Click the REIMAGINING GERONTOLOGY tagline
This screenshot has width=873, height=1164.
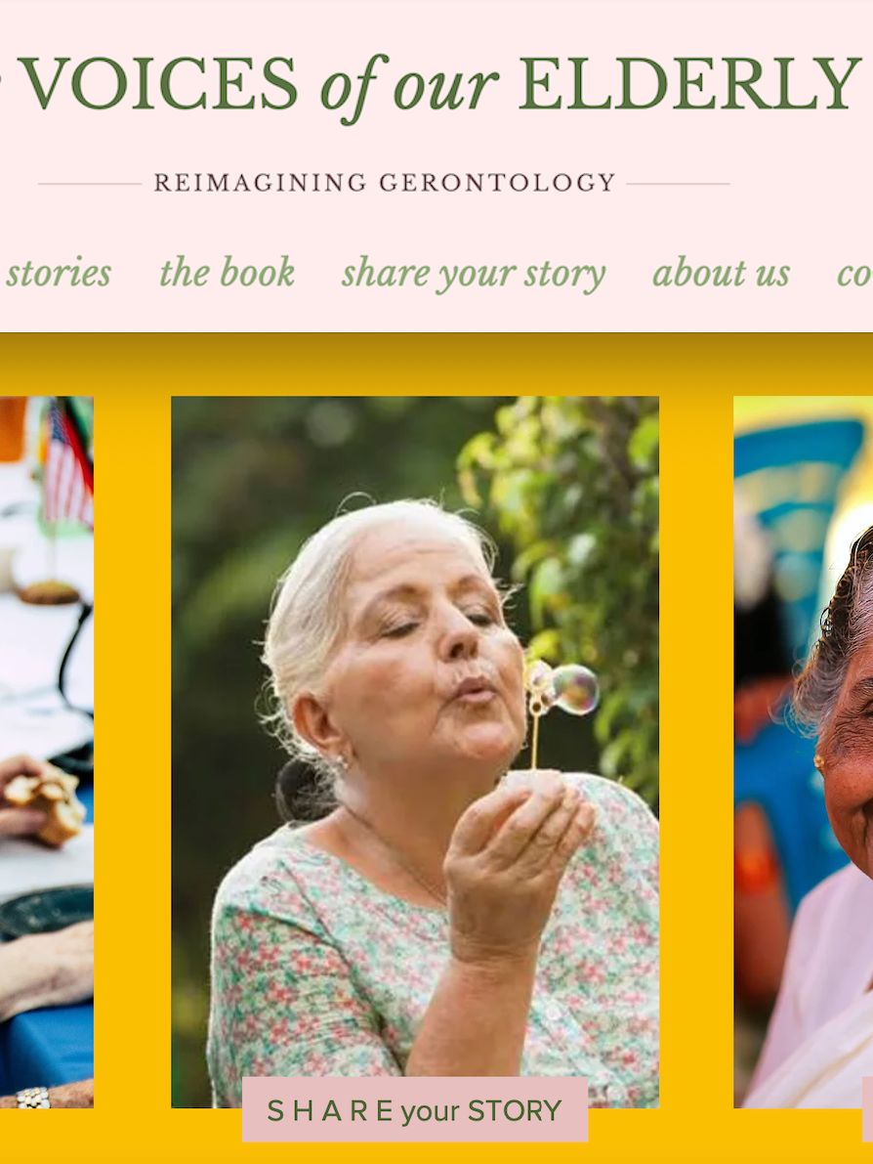pyautogui.click(x=385, y=183)
